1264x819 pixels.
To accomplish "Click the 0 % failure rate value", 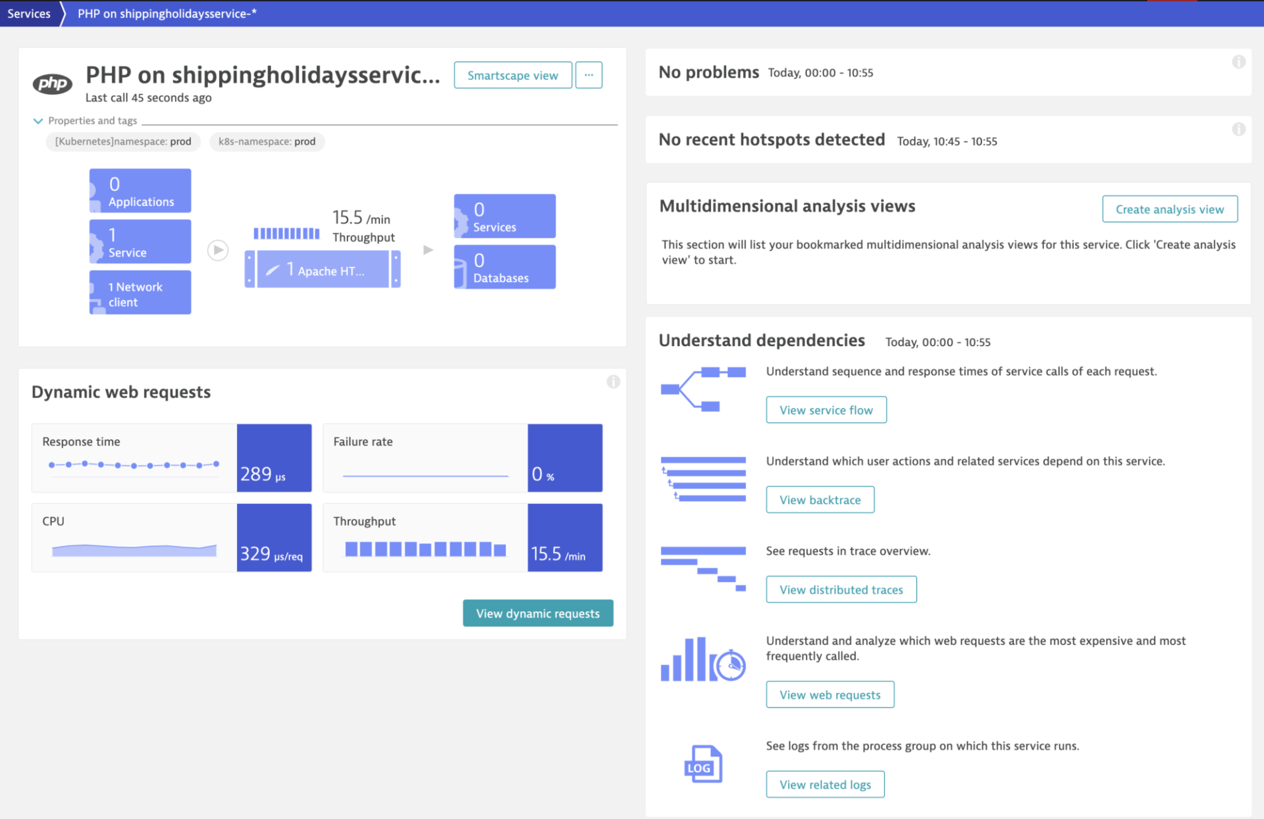I will 565,458.
